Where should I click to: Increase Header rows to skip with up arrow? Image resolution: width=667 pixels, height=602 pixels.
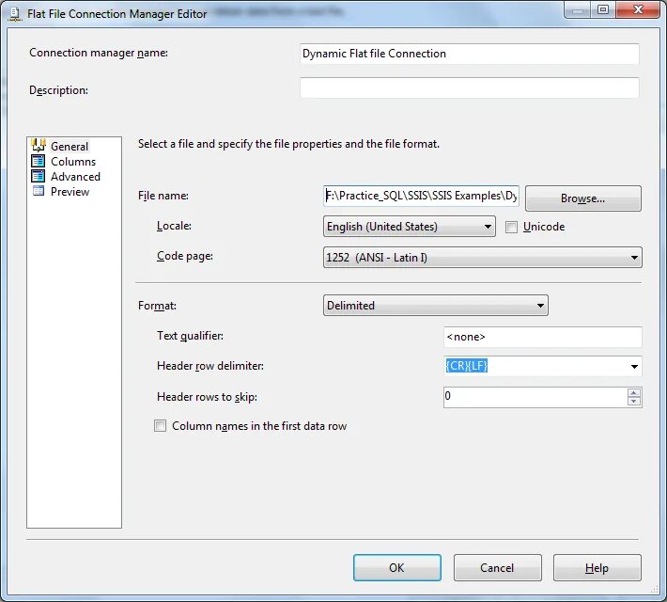pyautogui.click(x=634, y=392)
